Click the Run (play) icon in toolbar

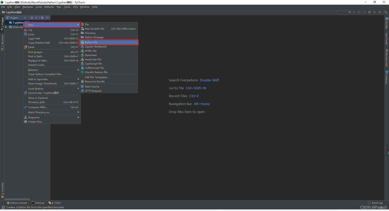(x=354, y=12)
